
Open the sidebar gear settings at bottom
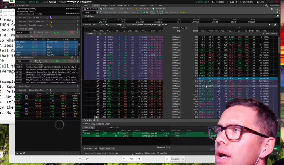point(24,153)
